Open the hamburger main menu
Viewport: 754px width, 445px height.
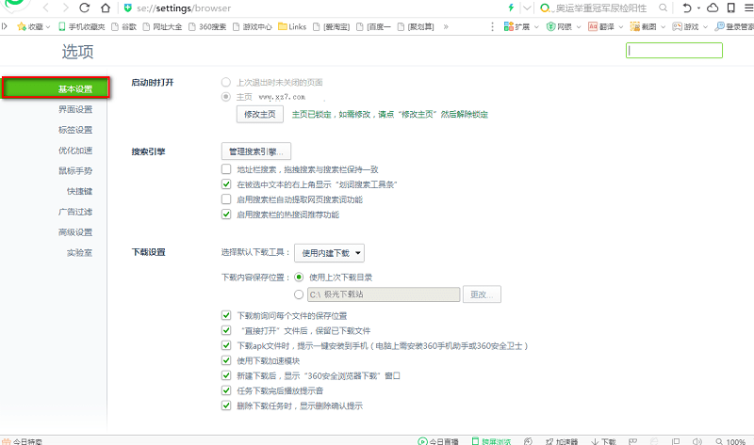748,8
